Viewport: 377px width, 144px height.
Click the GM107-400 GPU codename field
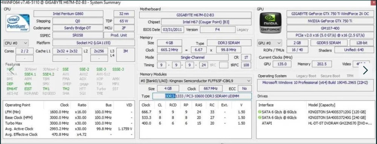pyautogui.click(x=330, y=28)
